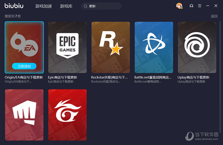Image resolution: width=223 pixels, height=145 pixels.
Task: Click the gray subtitle Rockstar(R星)商店与...
Action: (106, 82)
